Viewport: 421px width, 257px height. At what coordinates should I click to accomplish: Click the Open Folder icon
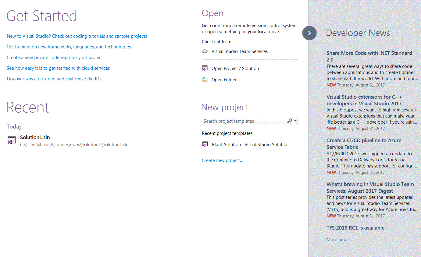pos(205,80)
